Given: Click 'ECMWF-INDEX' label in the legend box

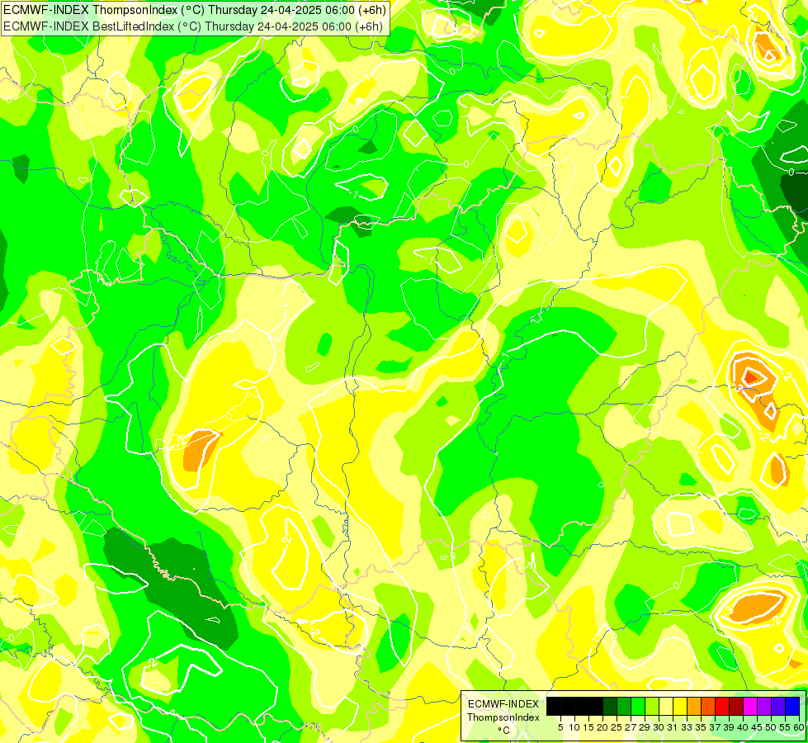Looking at the screenshot, I should pos(503,704).
